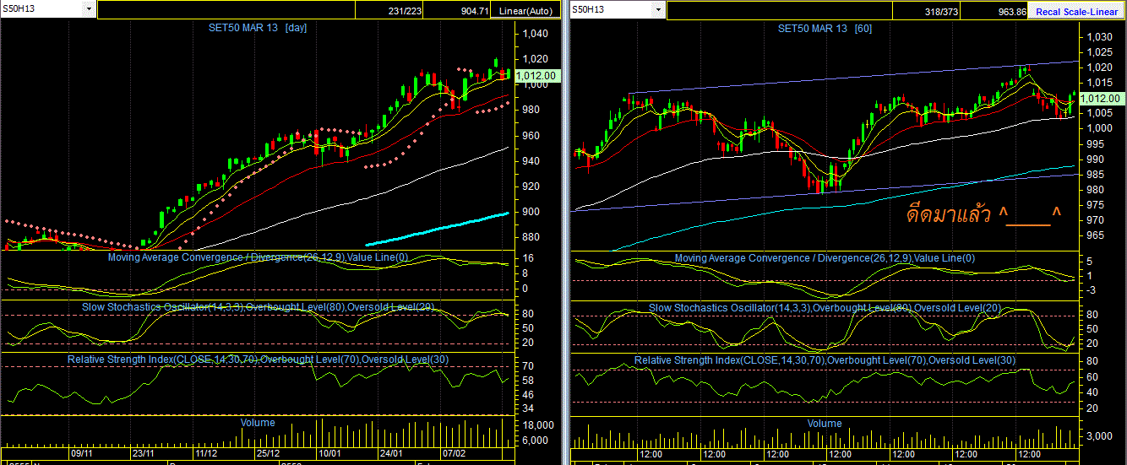The width and height of the screenshot is (1127, 465).
Task: Click the Linear(Auto) scale button
Action: click(526, 11)
